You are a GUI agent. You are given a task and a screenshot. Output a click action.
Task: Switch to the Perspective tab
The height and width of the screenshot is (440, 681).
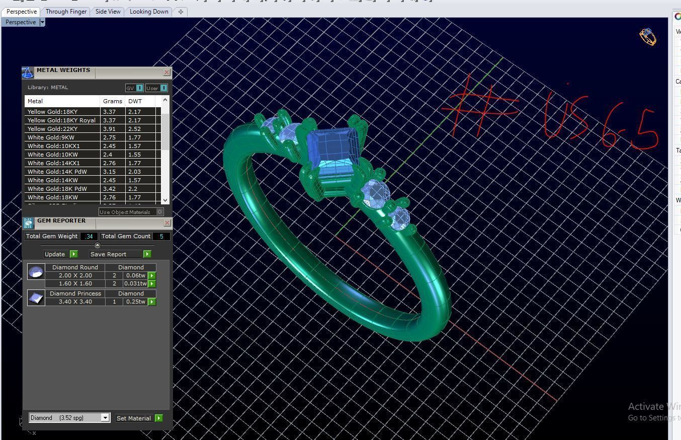click(21, 12)
